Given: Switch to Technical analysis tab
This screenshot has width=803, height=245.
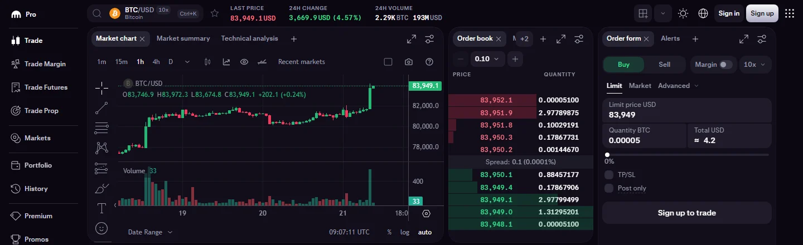Looking at the screenshot, I should point(249,38).
